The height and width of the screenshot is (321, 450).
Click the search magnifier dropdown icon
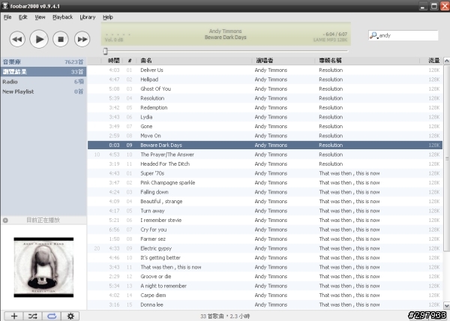[373, 35]
